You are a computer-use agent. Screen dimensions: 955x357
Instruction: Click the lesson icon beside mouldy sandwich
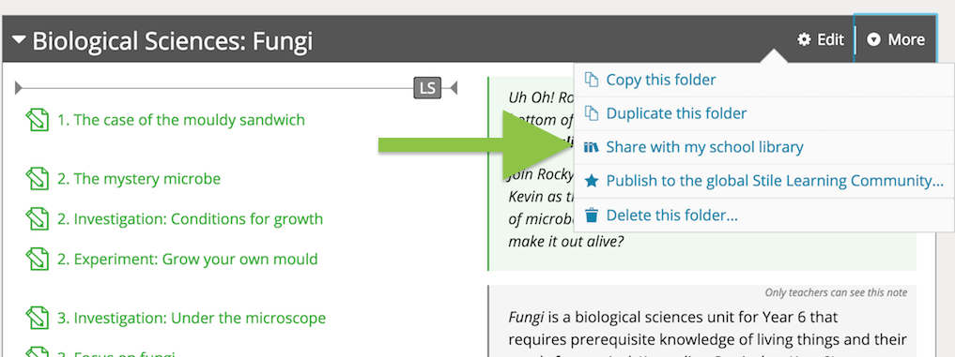point(38,120)
